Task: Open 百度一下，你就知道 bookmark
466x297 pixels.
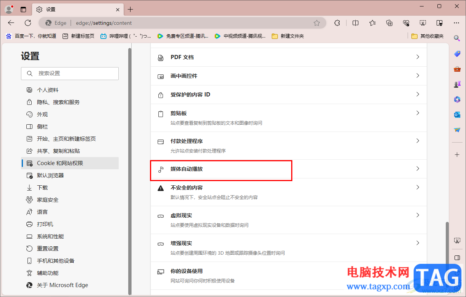Action: [31, 36]
